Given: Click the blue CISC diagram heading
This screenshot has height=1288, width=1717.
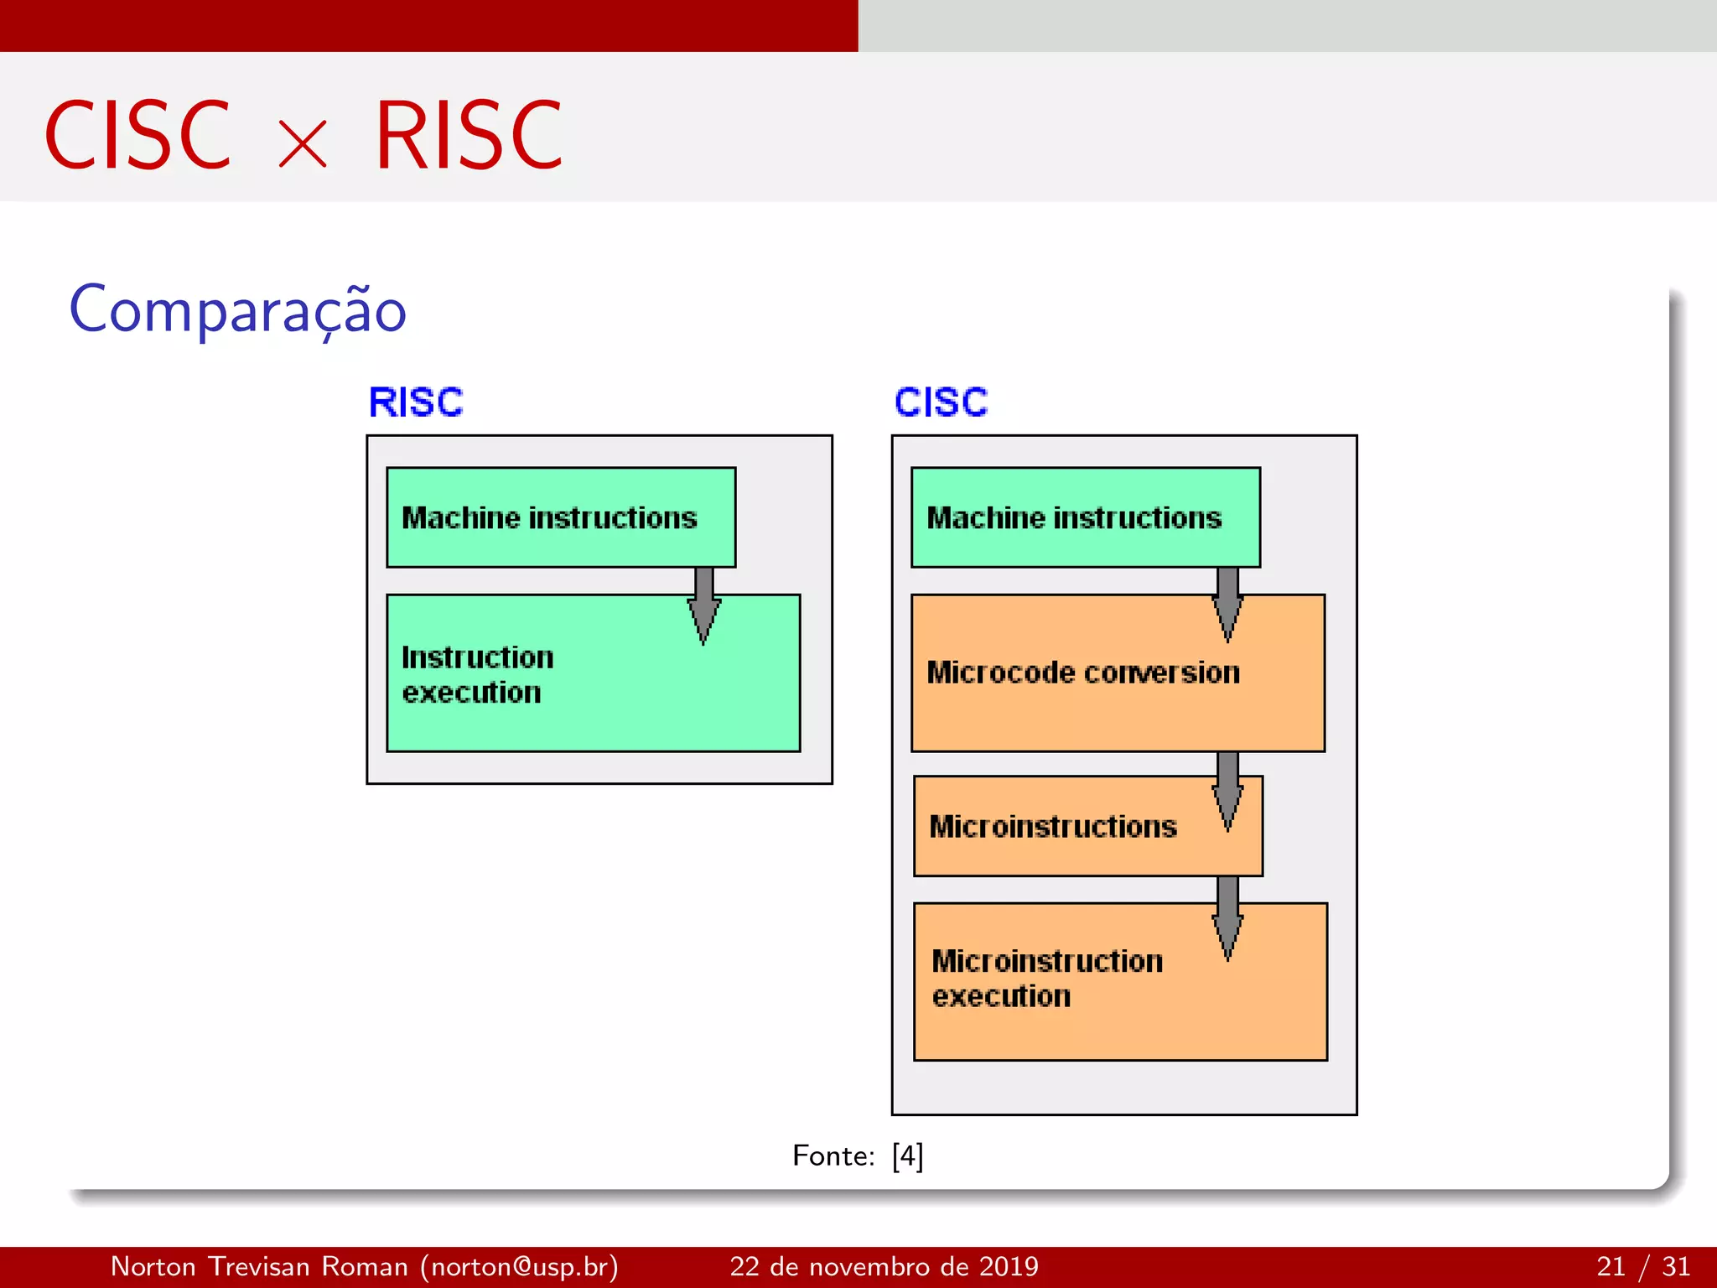Looking at the screenshot, I should 941,402.
